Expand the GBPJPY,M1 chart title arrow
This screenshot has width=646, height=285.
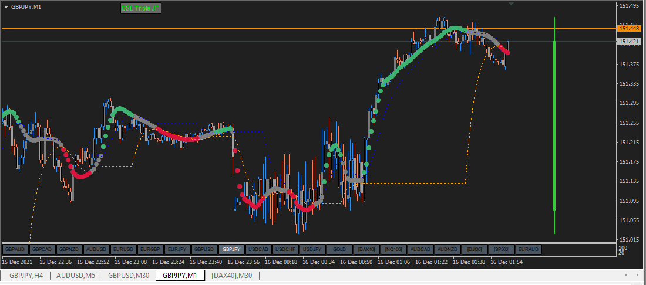(x=6, y=7)
